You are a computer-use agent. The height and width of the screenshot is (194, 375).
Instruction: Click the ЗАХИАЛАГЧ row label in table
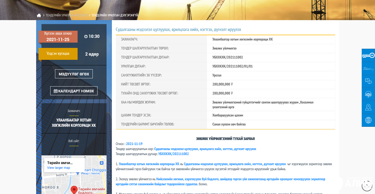coord(129,39)
